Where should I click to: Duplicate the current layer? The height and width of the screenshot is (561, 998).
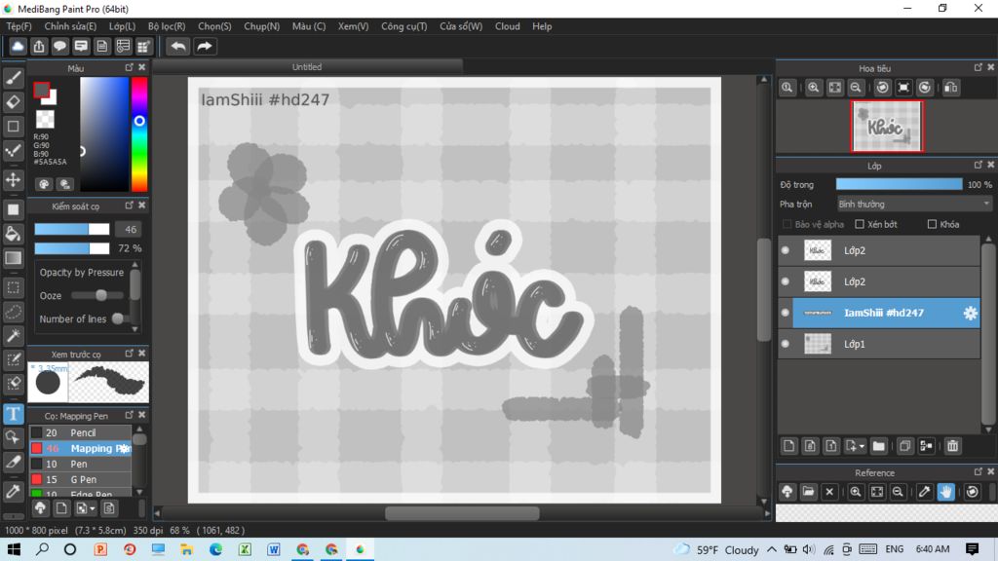905,446
